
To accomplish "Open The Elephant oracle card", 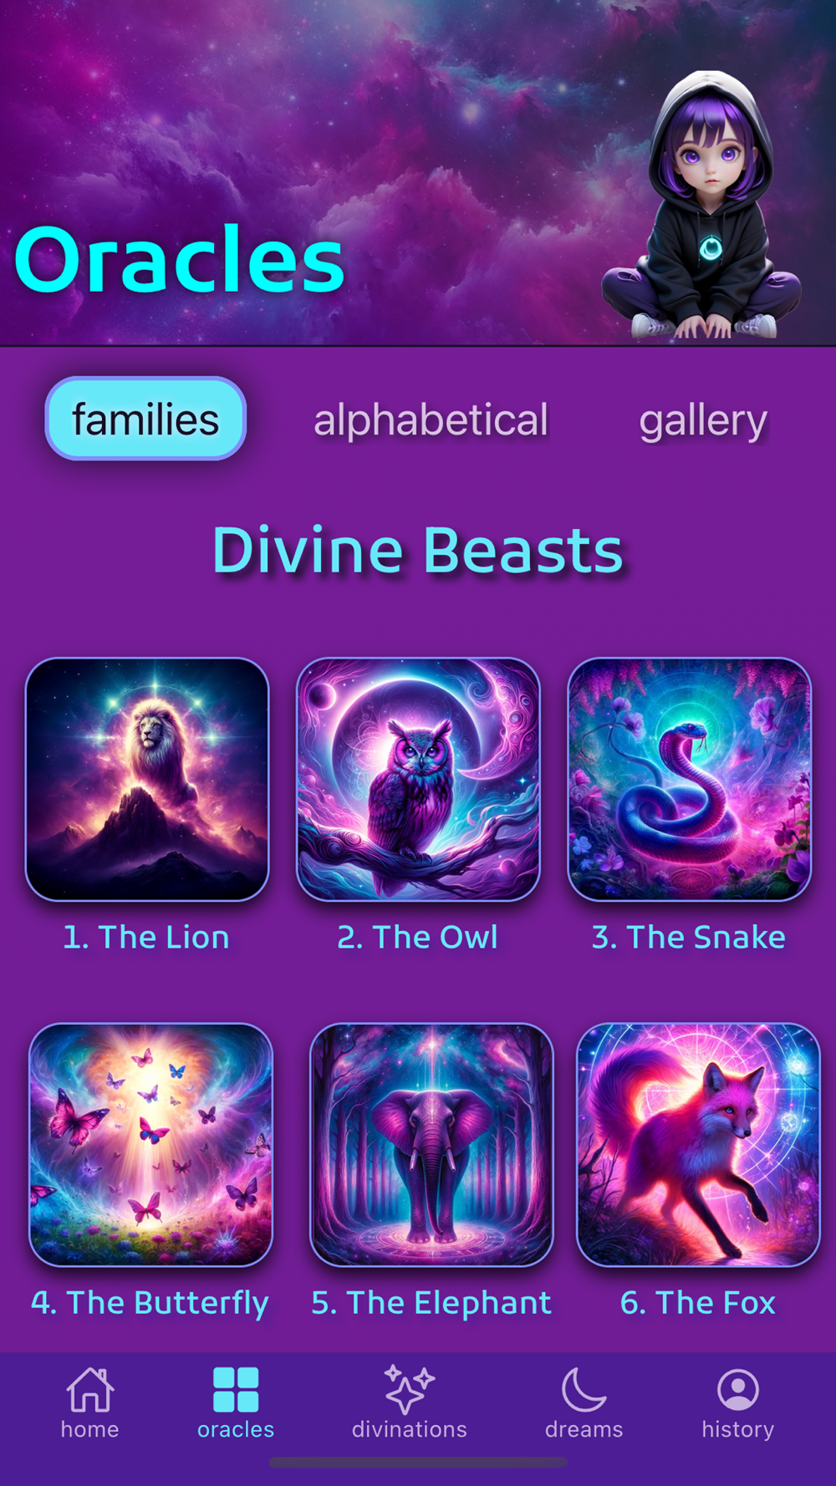I will 431,1145.
